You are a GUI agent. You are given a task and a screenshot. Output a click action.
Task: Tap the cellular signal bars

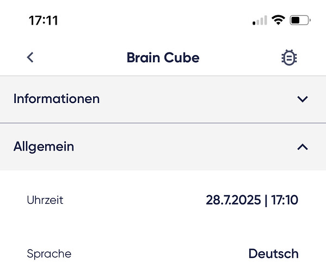(x=260, y=20)
